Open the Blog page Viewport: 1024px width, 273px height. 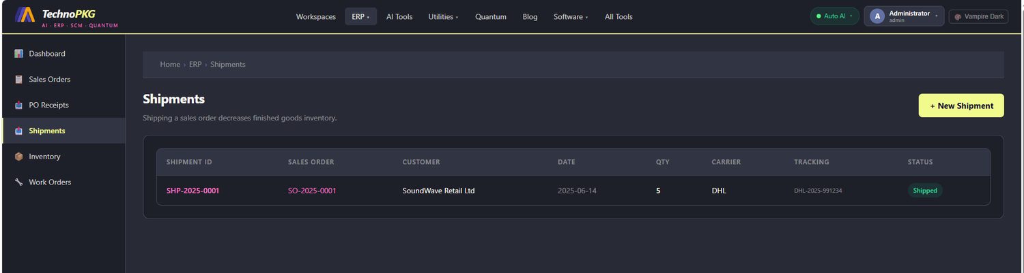(530, 17)
